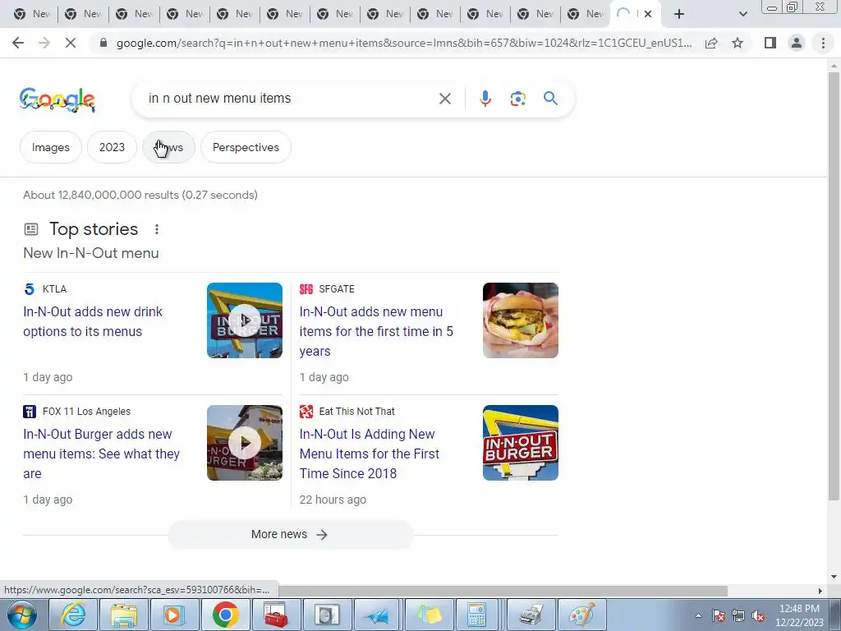Viewport: 841px width, 631px height.
Task: Click the Action Center flag tray icon
Action: 719,616
